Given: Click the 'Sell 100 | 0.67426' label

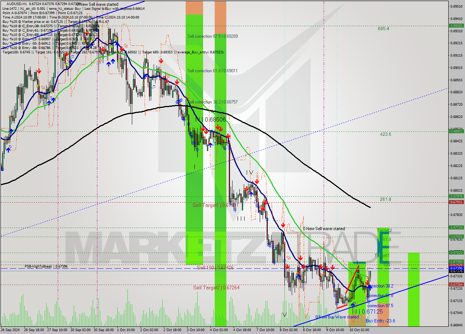Looking at the screenshot, I should (x=215, y=268).
